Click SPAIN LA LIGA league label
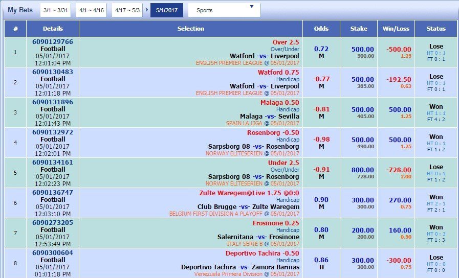 coord(244,123)
